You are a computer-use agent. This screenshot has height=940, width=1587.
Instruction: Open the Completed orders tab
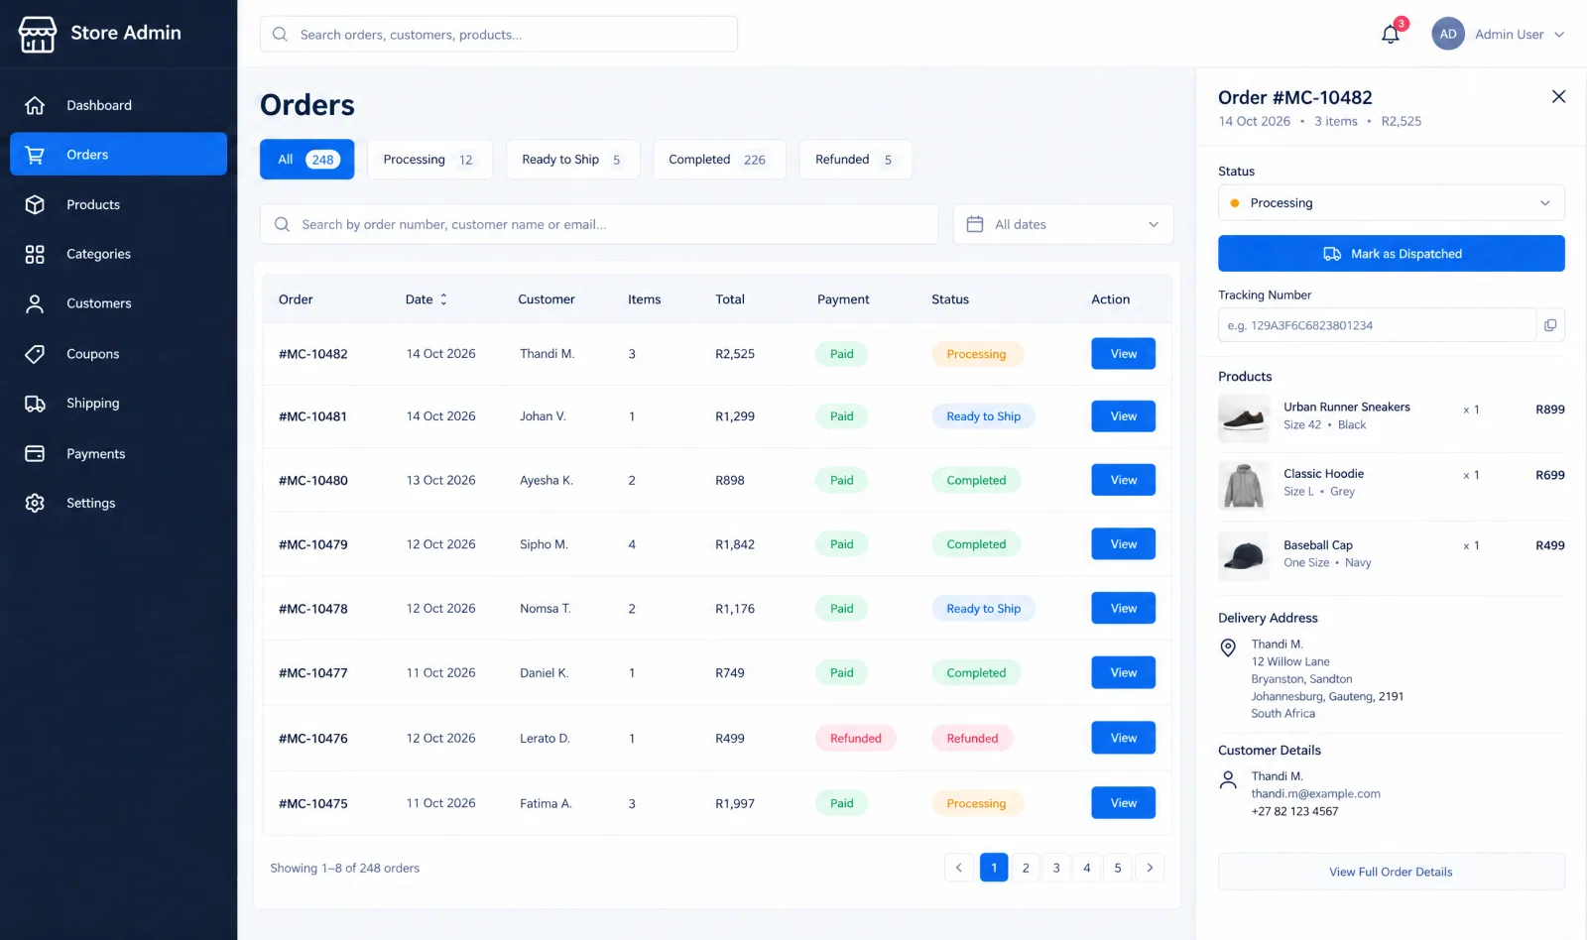(x=719, y=160)
